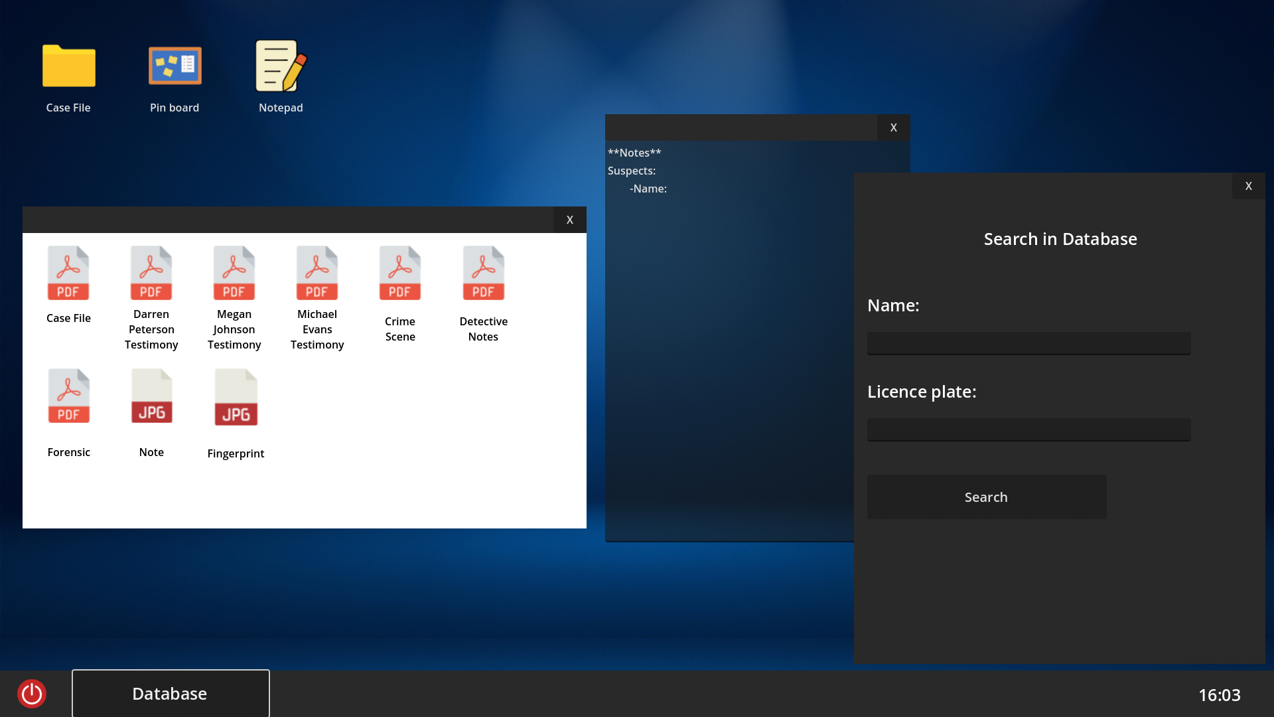
Task: Click the red power button
Action: tap(32, 694)
